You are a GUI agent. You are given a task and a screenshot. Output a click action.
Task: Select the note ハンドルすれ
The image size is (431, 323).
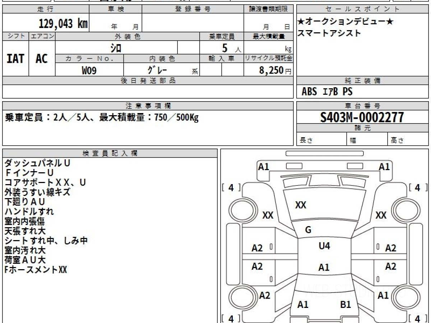point(29,211)
